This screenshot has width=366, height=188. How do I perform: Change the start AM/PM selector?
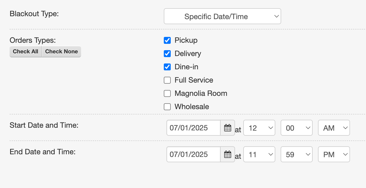(x=334, y=128)
